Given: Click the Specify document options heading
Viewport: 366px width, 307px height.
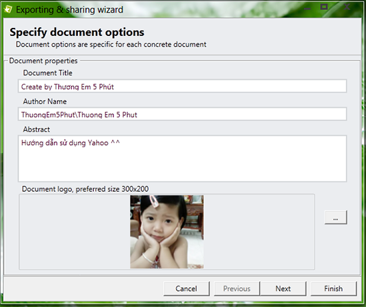Looking at the screenshot, I should [77, 32].
